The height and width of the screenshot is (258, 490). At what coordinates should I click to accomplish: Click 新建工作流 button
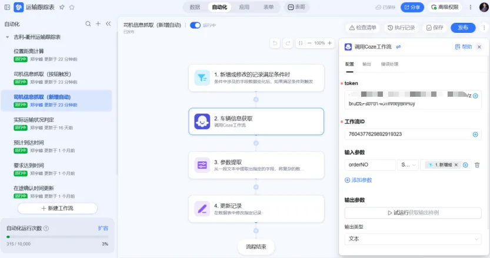(58, 209)
